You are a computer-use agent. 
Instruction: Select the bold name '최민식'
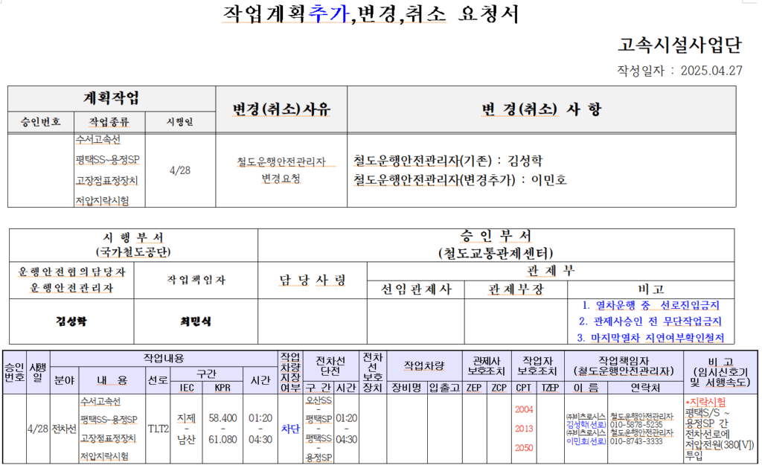coord(196,321)
